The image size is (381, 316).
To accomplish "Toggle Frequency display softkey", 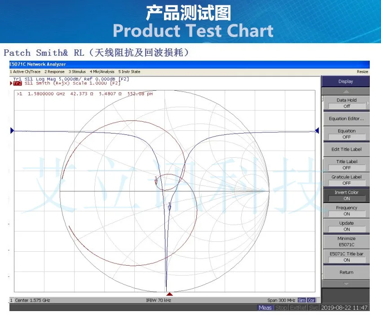I will pos(346,211).
